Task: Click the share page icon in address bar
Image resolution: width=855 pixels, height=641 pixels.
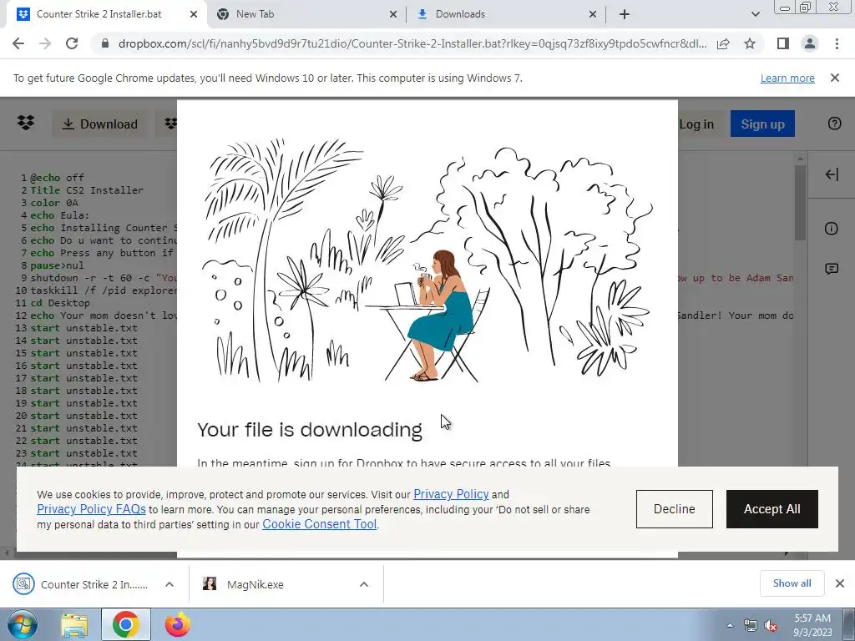Action: point(723,43)
